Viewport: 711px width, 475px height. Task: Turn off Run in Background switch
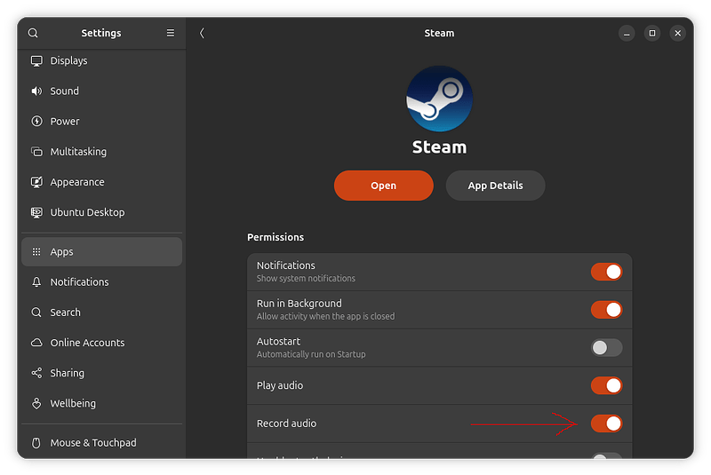click(x=606, y=310)
